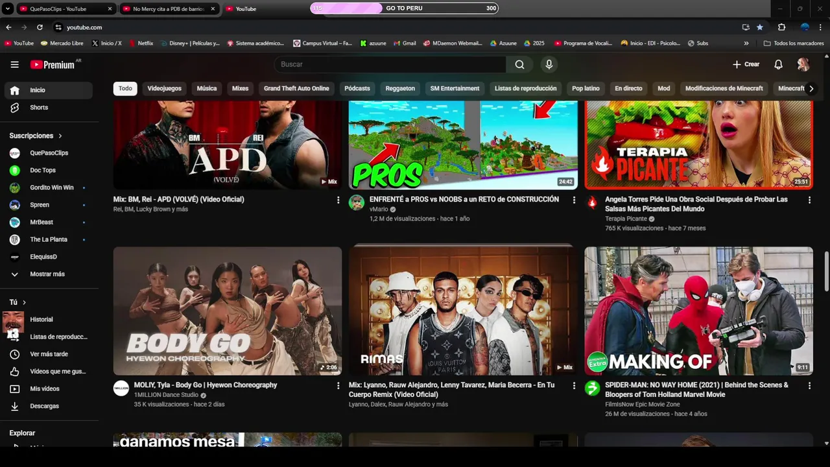Open Vídeos que me gustan
830x467 pixels.
[49, 372]
